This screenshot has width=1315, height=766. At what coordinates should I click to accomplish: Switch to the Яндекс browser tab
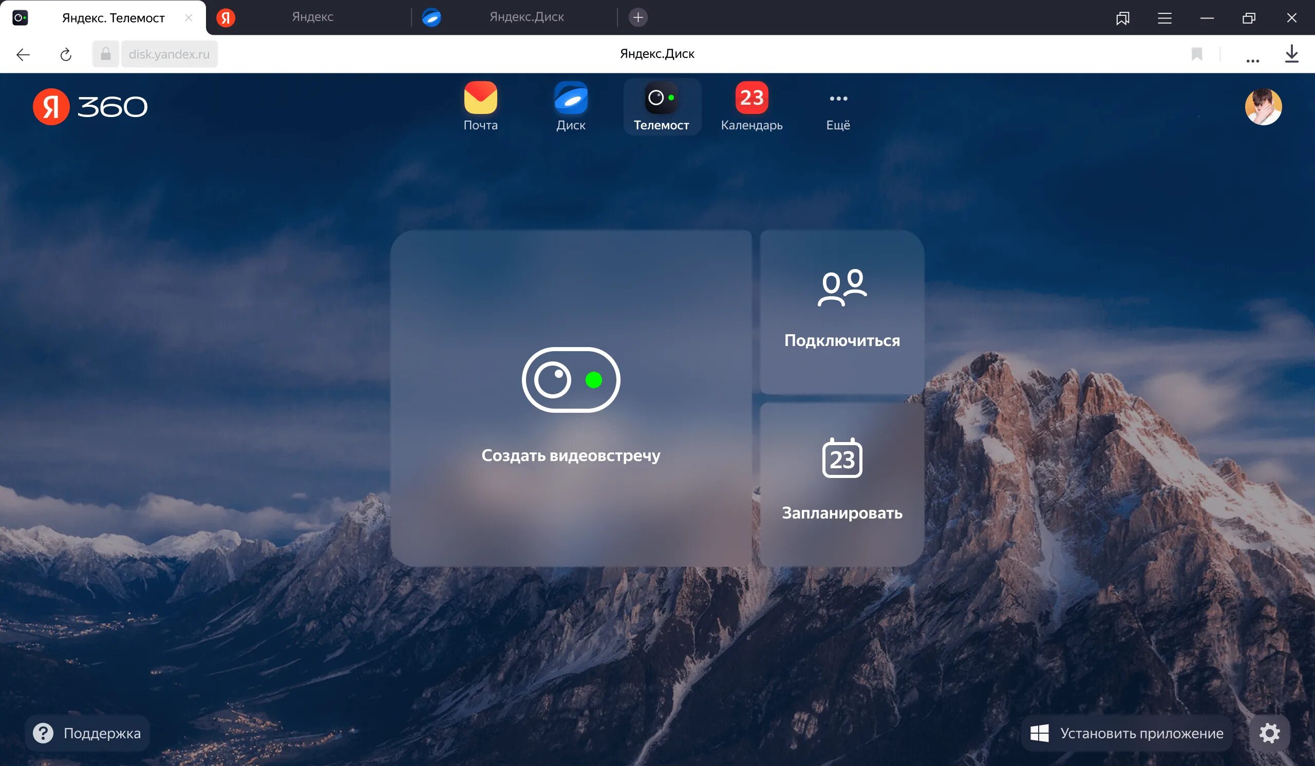tap(308, 17)
